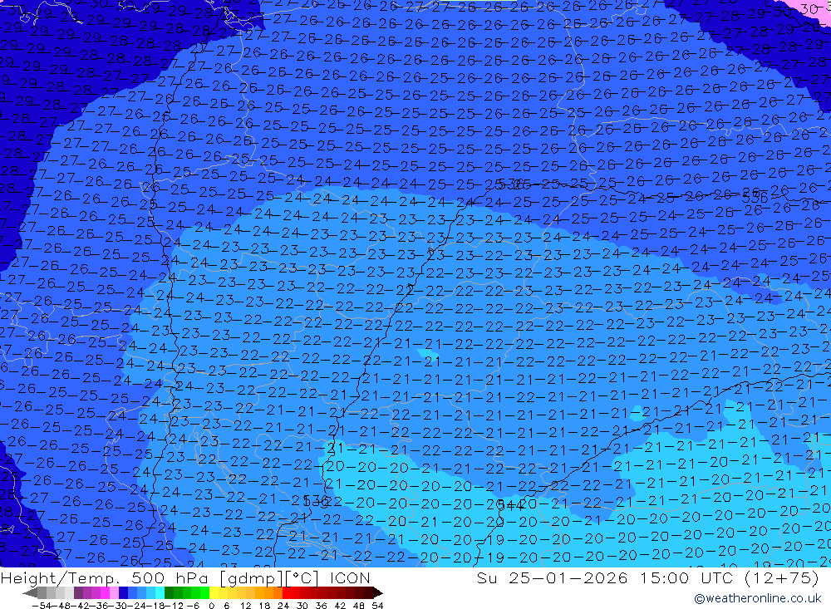Image resolution: width=831 pixels, height=609 pixels.
Task: Pick the yellow legend swatch at 0
Action: 214,592
